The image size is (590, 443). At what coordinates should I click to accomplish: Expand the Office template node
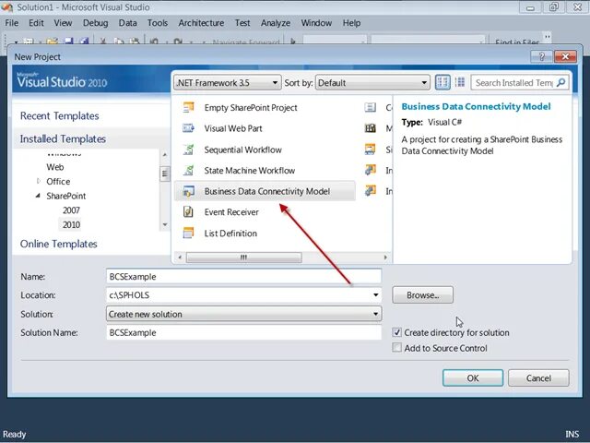(x=39, y=181)
